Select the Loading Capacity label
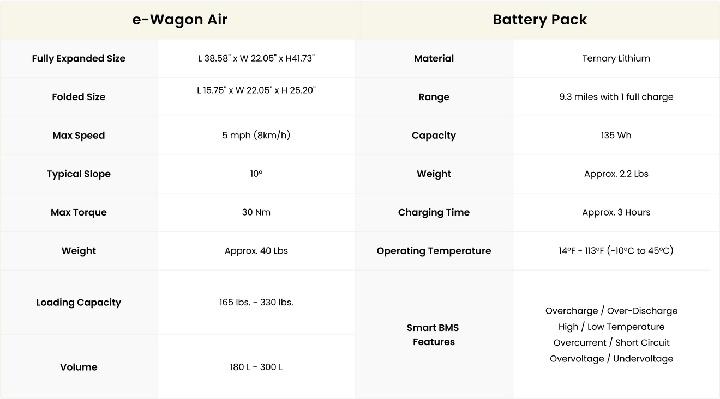The image size is (720, 399). (79, 303)
